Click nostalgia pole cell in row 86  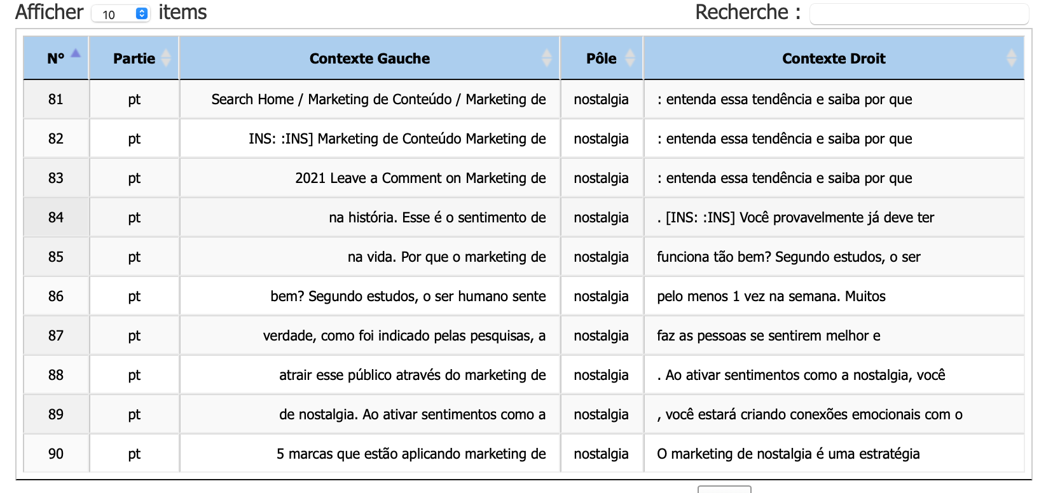pos(601,296)
